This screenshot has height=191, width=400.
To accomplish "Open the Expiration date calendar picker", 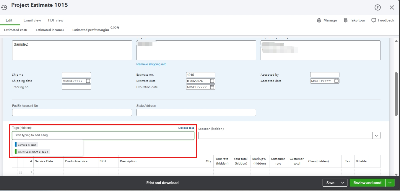I will (212, 87).
